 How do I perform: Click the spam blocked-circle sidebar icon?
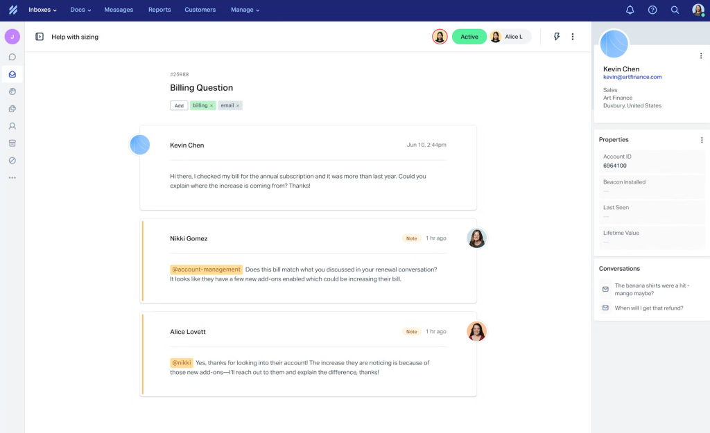(x=12, y=161)
